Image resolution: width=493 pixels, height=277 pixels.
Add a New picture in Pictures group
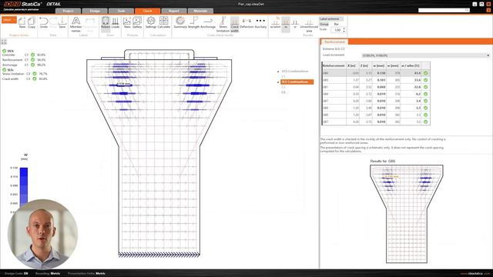tap(127, 22)
